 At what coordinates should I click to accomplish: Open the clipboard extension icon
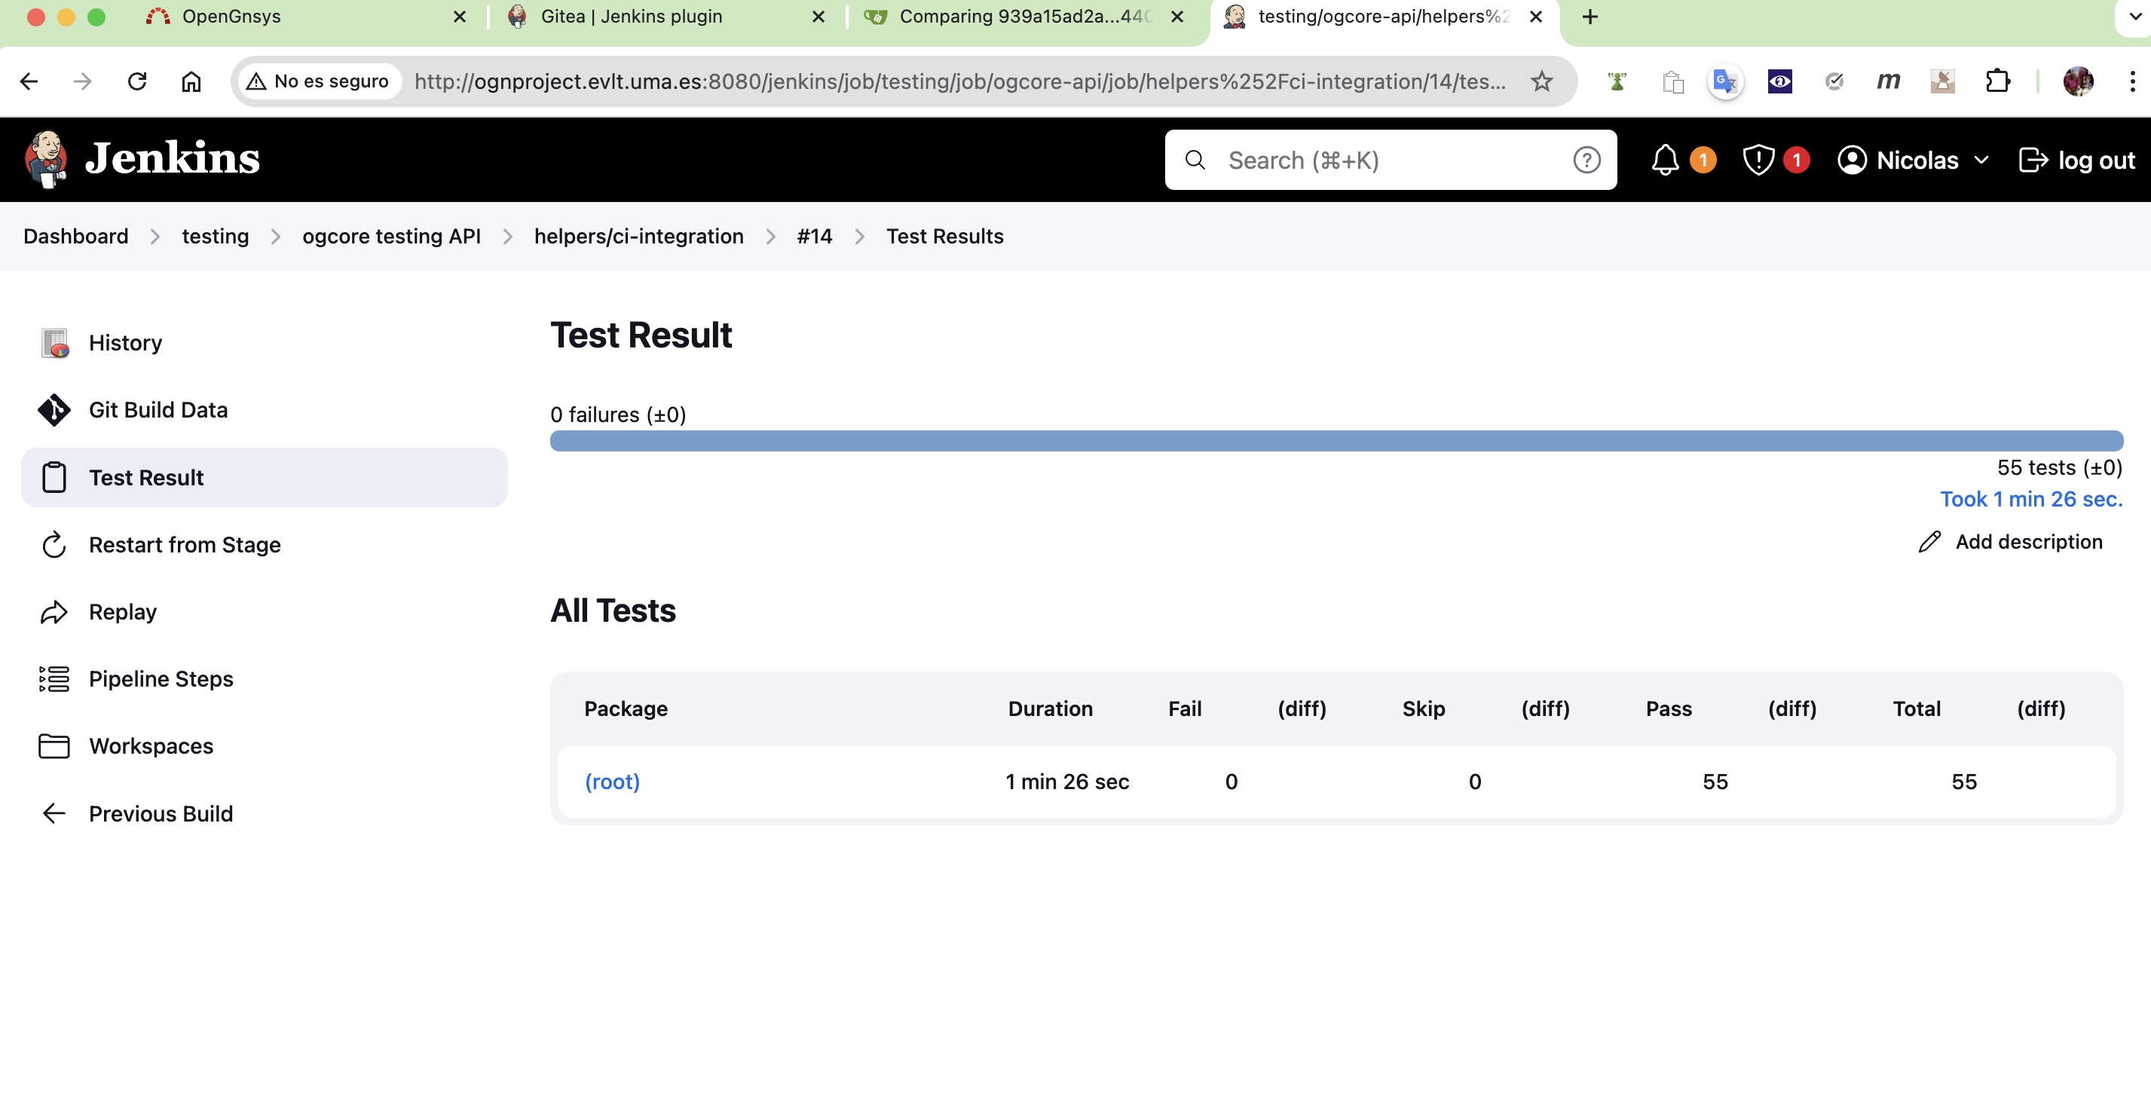pos(1672,82)
